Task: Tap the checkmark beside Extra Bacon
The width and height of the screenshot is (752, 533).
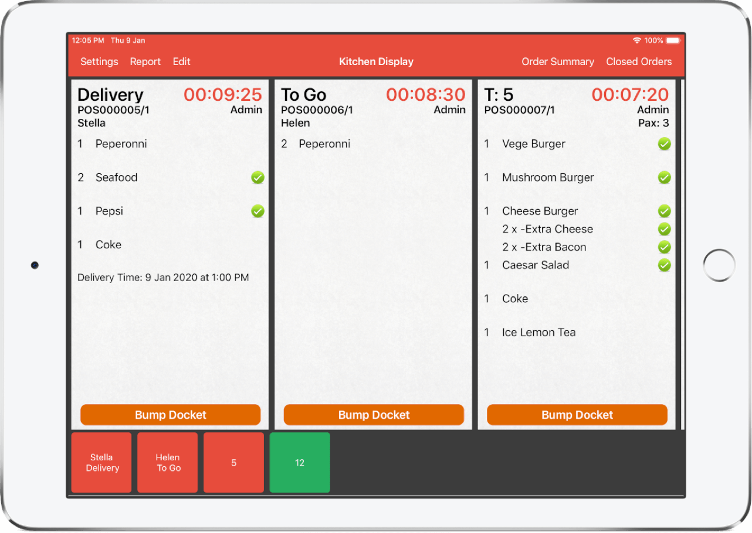Action: [x=664, y=247]
